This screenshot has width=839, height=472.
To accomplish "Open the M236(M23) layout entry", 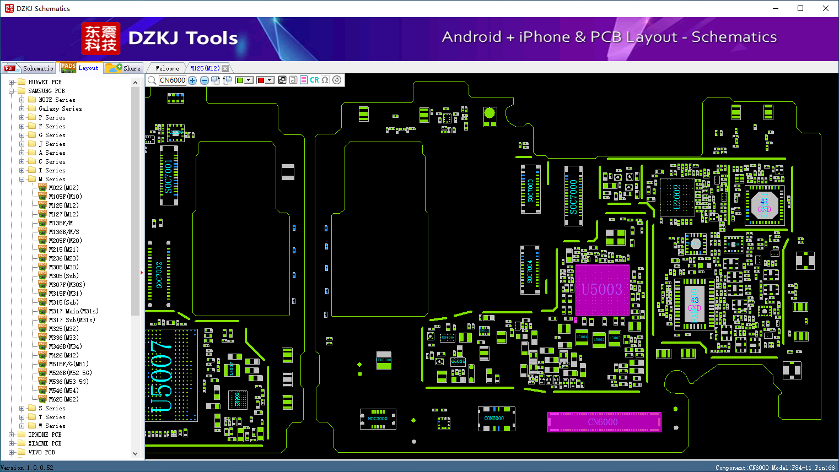I will click(x=63, y=258).
